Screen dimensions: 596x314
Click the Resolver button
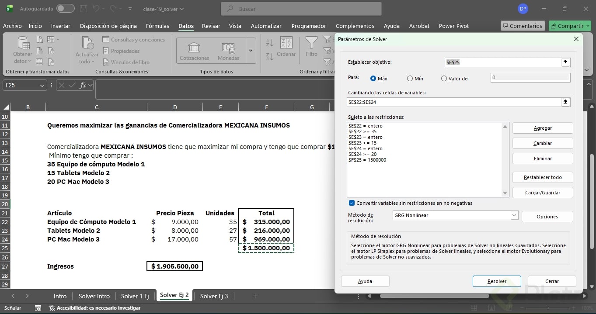click(496, 281)
